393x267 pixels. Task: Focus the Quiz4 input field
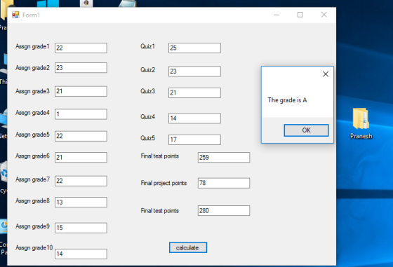[194, 118]
